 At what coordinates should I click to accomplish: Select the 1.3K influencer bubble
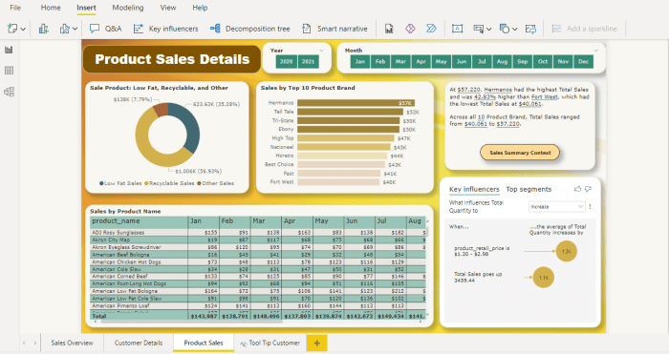coord(567,251)
